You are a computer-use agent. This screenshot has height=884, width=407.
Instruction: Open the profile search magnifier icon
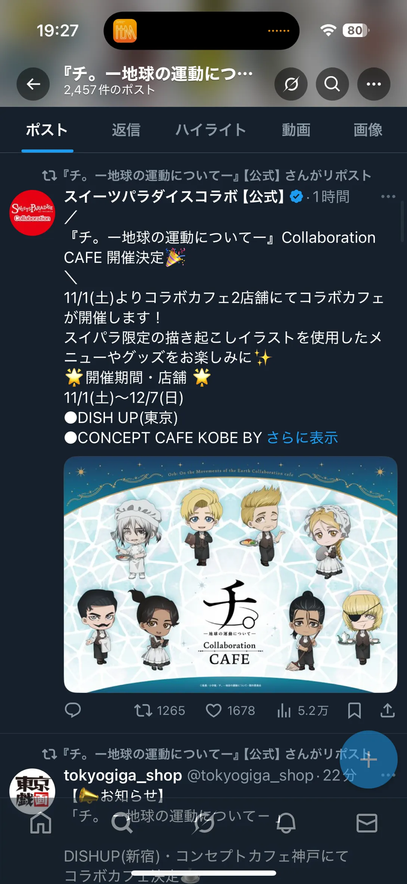[332, 84]
